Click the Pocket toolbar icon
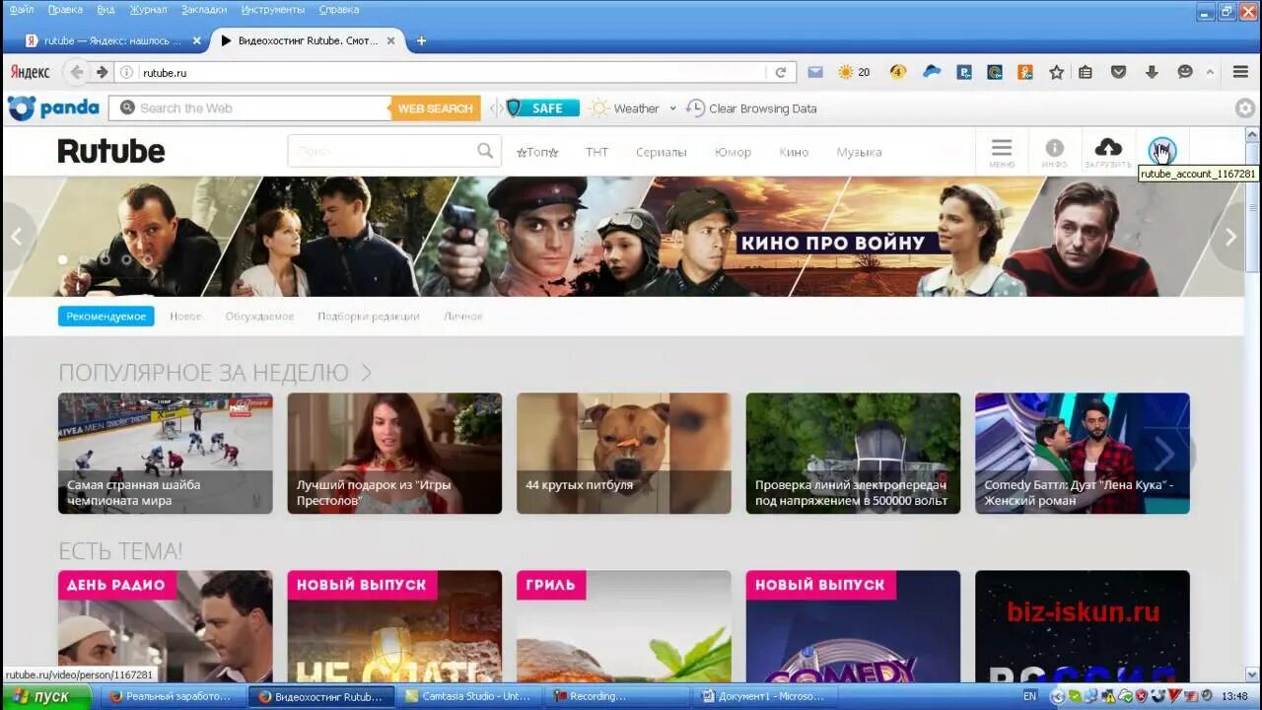The width and height of the screenshot is (1262, 710). [1118, 72]
